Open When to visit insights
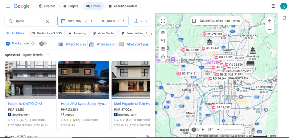This screenshot has height=138, width=289. [102, 44]
